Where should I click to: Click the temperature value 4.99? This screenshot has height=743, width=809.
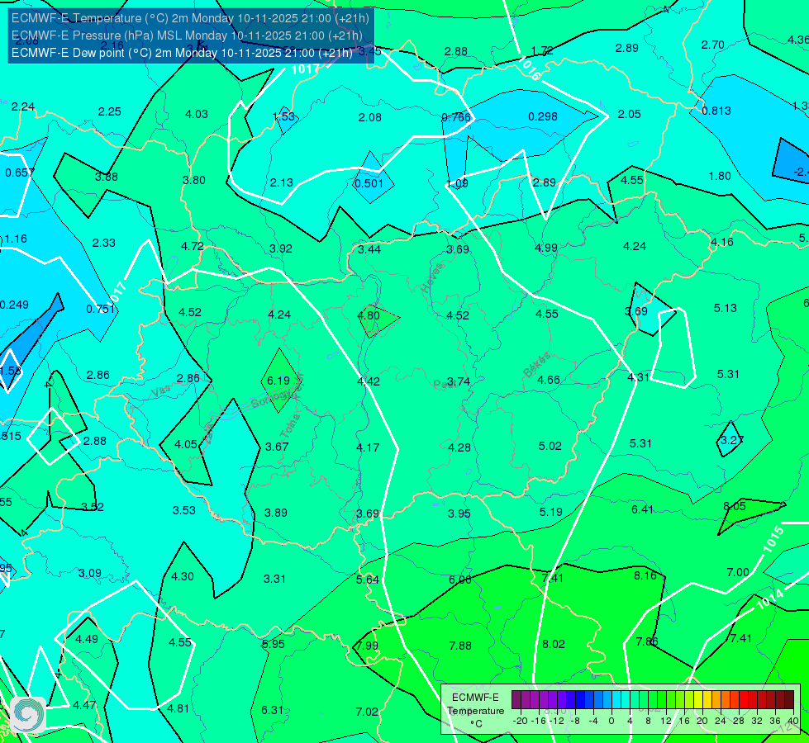(x=546, y=248)
